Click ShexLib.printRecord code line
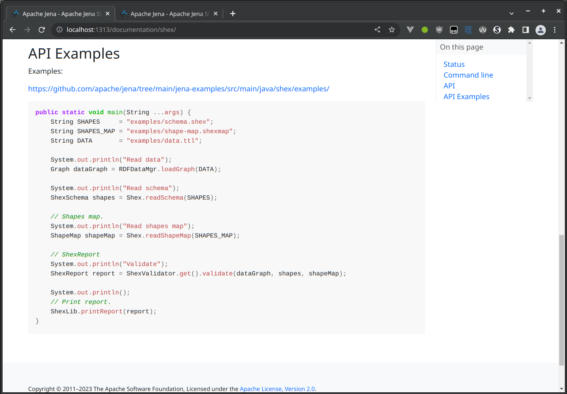This screenshot has height=394, width=567. [104, 311]
